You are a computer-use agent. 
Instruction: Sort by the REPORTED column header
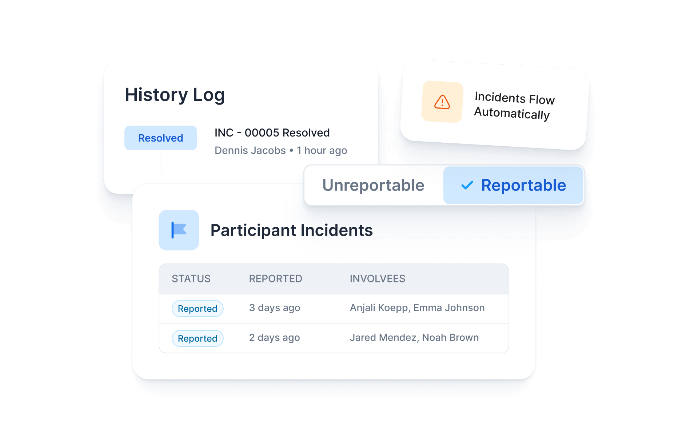coord(275,279)
